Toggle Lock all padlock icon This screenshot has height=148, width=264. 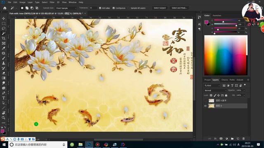(226, 95)
